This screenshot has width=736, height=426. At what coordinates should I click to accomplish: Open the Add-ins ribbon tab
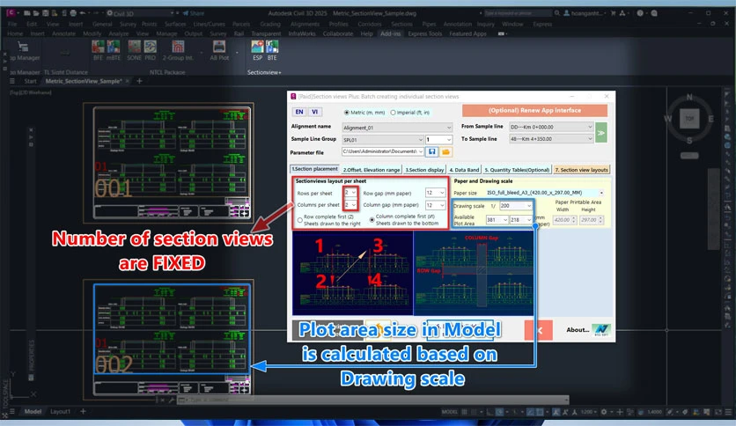391,33
